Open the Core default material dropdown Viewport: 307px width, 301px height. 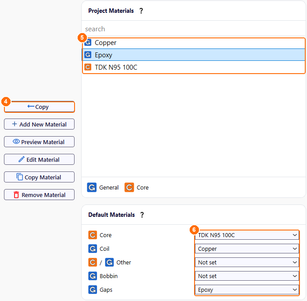click(x=247, y=235)
